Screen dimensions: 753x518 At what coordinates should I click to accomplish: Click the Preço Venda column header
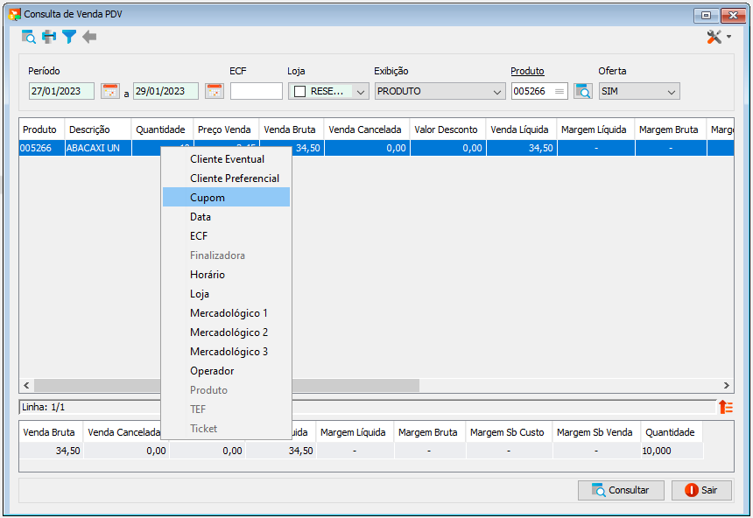point(226,129)
